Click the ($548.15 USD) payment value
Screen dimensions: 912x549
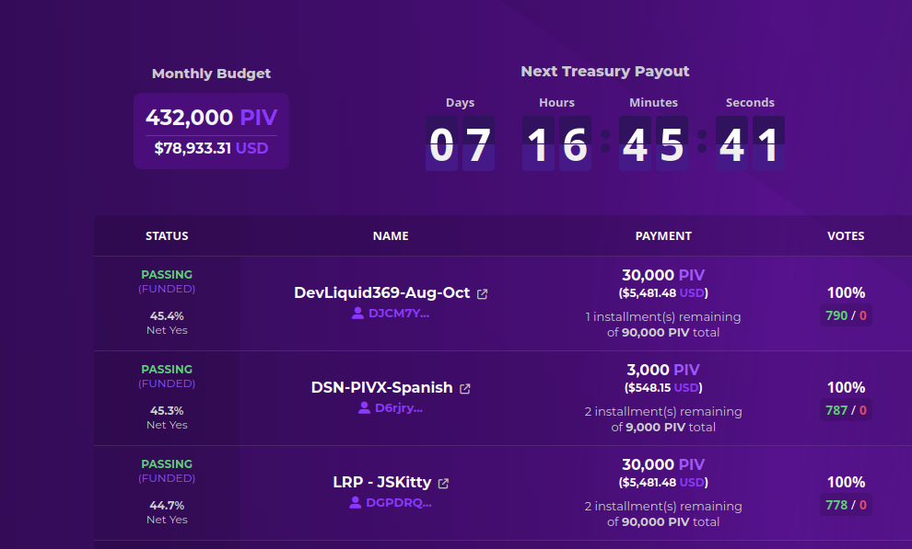(663, 388)
